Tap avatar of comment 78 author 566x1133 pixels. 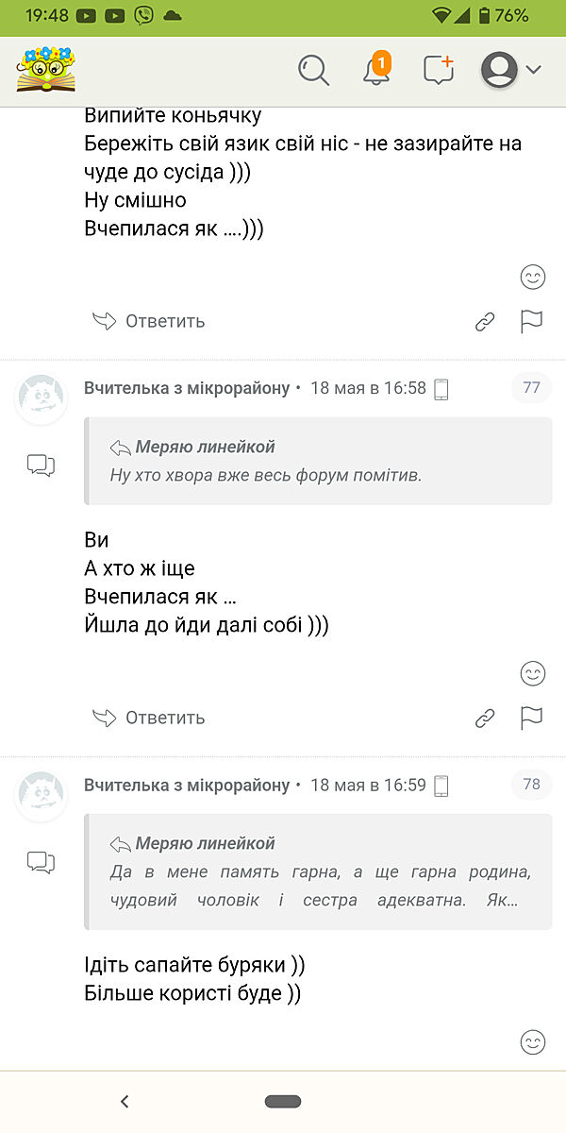(x=42, y=795)
